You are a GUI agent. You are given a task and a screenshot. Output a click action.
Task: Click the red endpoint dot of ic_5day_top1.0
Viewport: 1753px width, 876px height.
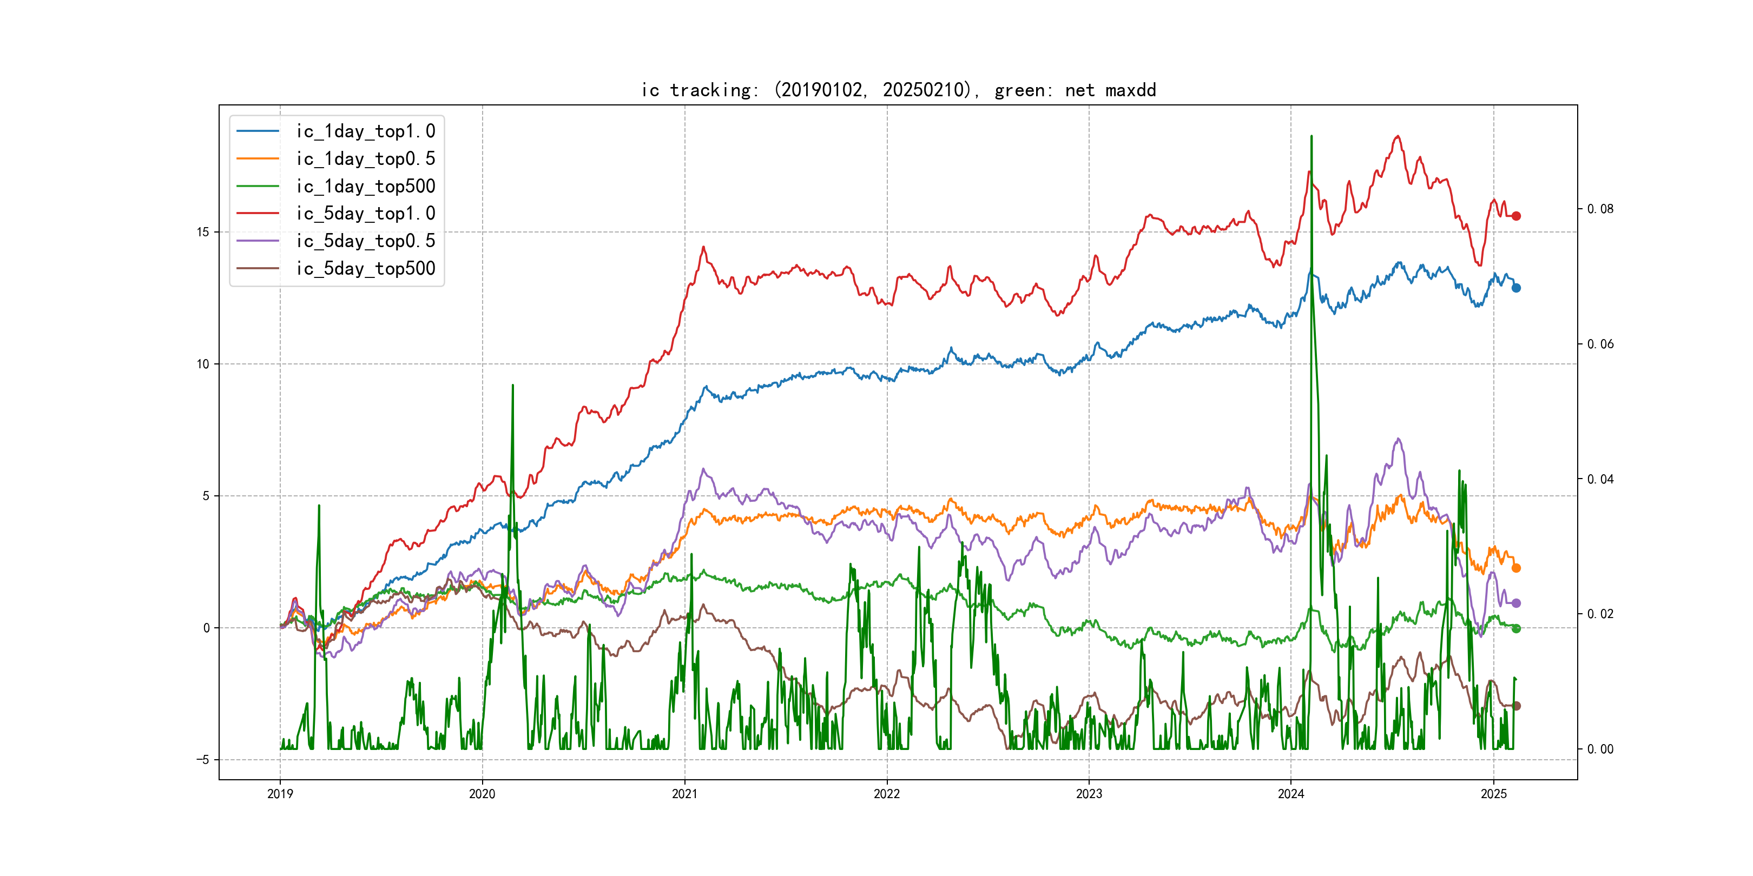tap(1516, 216)
